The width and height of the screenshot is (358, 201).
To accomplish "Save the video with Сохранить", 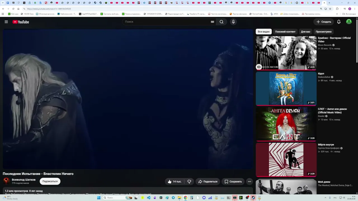I will (x=233, y=181).
